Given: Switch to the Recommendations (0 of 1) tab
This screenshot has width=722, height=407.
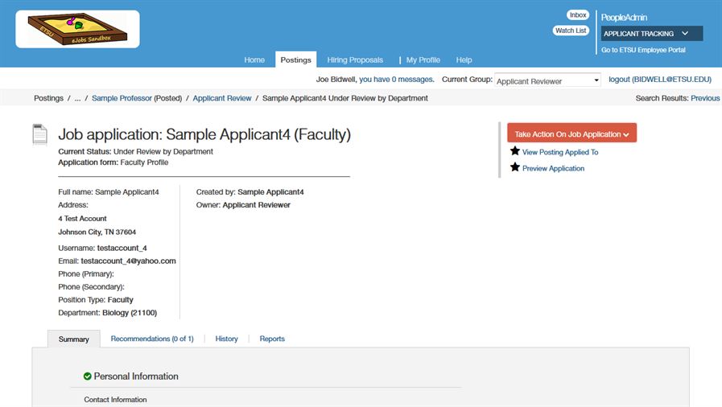Looking at the screenshot, I should click(x=152, y=339).
